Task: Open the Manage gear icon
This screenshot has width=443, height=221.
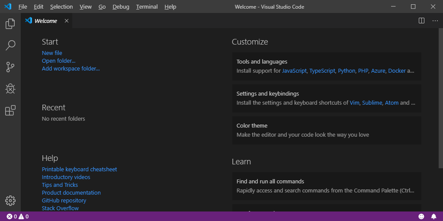Action: click(x=10, y=200)
